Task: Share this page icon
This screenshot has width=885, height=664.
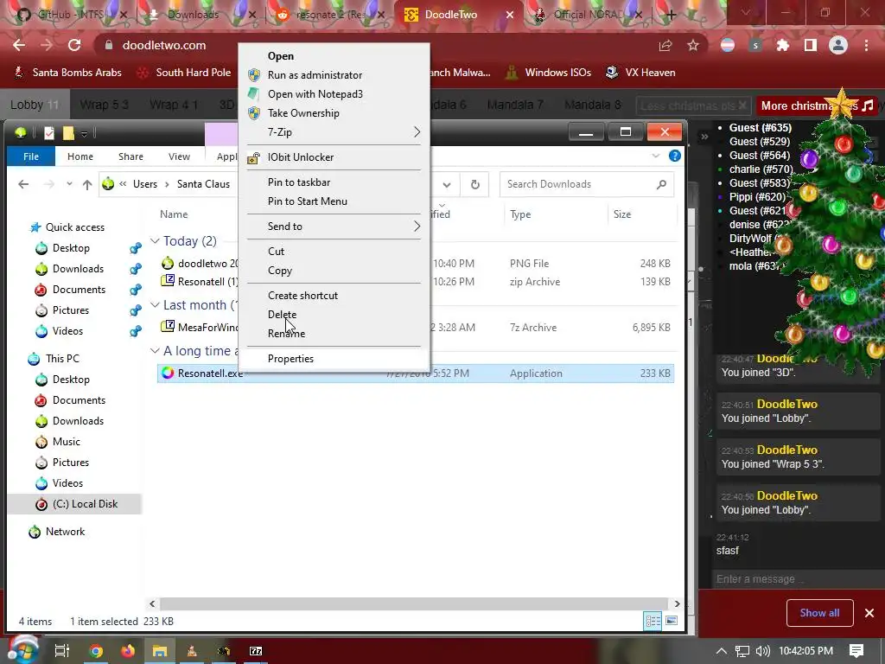Action: coord(665,45)
